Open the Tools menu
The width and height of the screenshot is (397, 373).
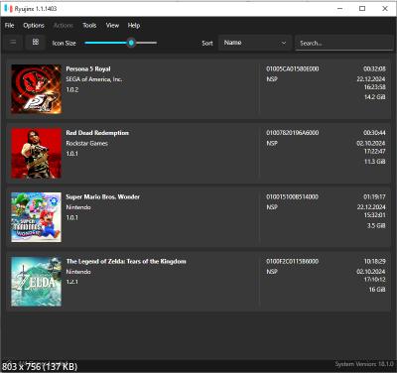click(89, 25)
